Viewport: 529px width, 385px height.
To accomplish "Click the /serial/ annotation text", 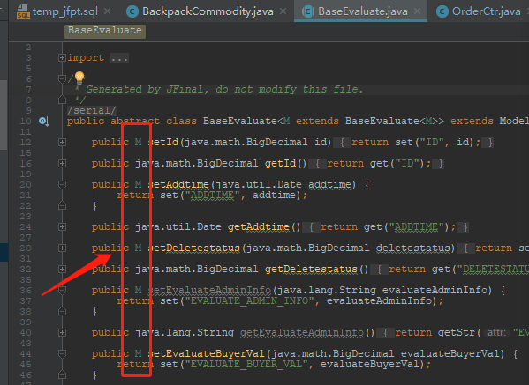I will [92, 110].
